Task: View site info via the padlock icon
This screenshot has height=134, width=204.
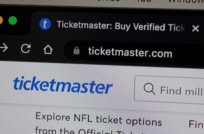Action: 77,50
